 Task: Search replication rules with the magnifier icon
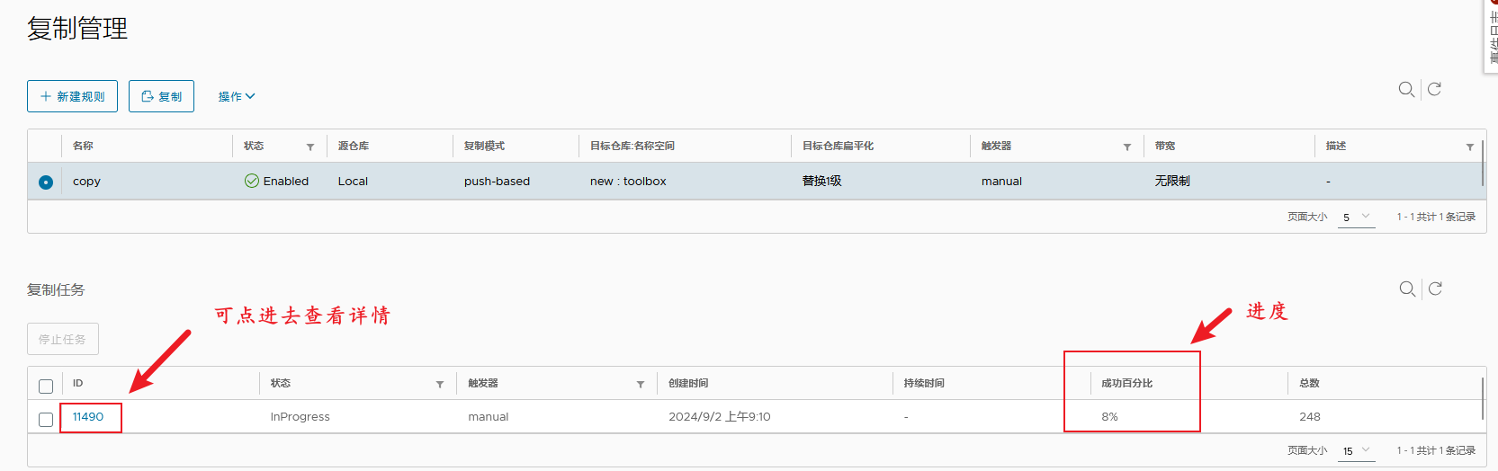(x=1406, y=89)
